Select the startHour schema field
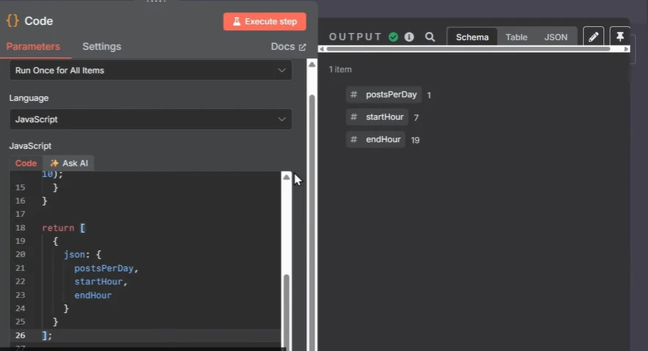This screenshot has width=648, height=351. click(x=377, y=117)
